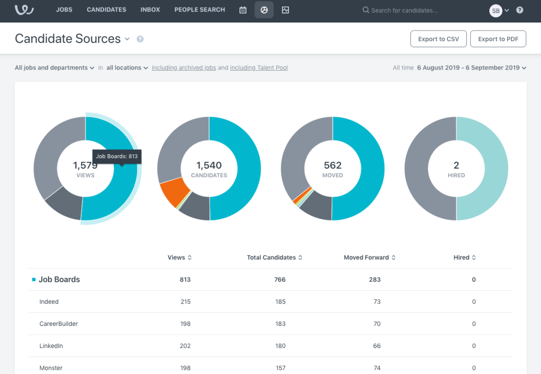Open the help question mark in navbar

tap(519, 10)
